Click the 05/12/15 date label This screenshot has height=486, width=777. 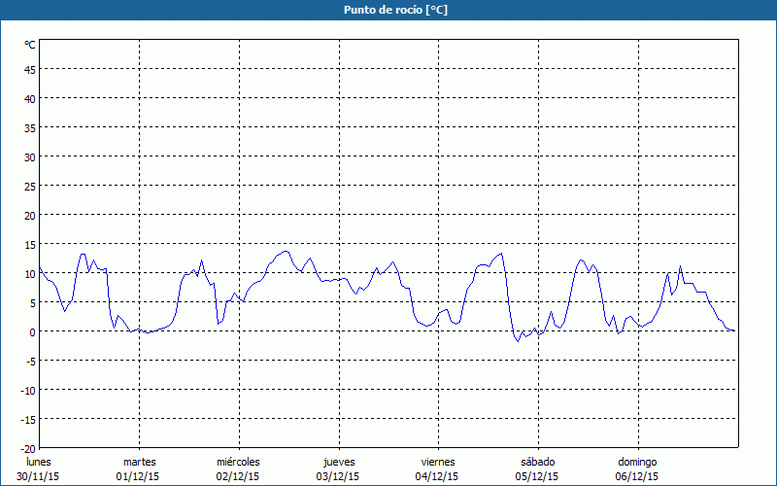click(537, 476)
